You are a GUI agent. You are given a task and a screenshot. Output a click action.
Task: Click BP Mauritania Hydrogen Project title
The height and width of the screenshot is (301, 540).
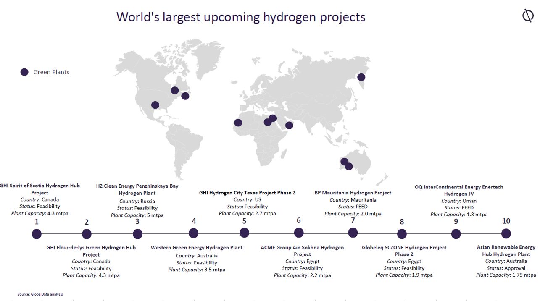click(x=353, y=193)
